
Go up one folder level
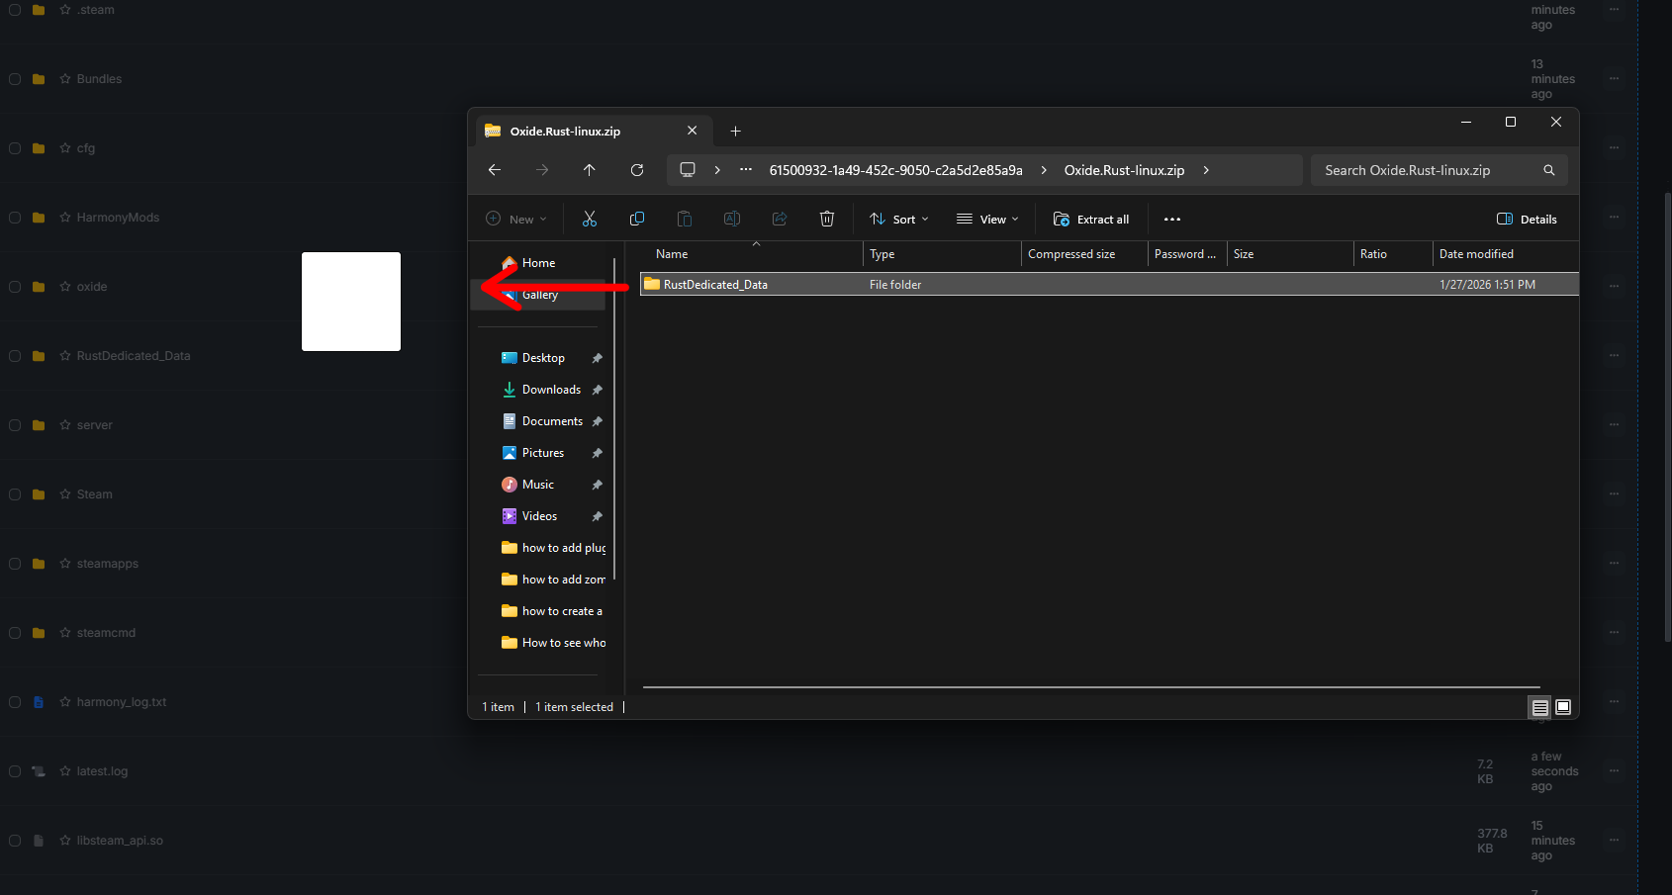pos(590,170)
